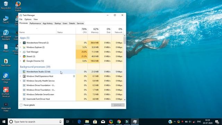Click the microphone icon in search box

60,122
